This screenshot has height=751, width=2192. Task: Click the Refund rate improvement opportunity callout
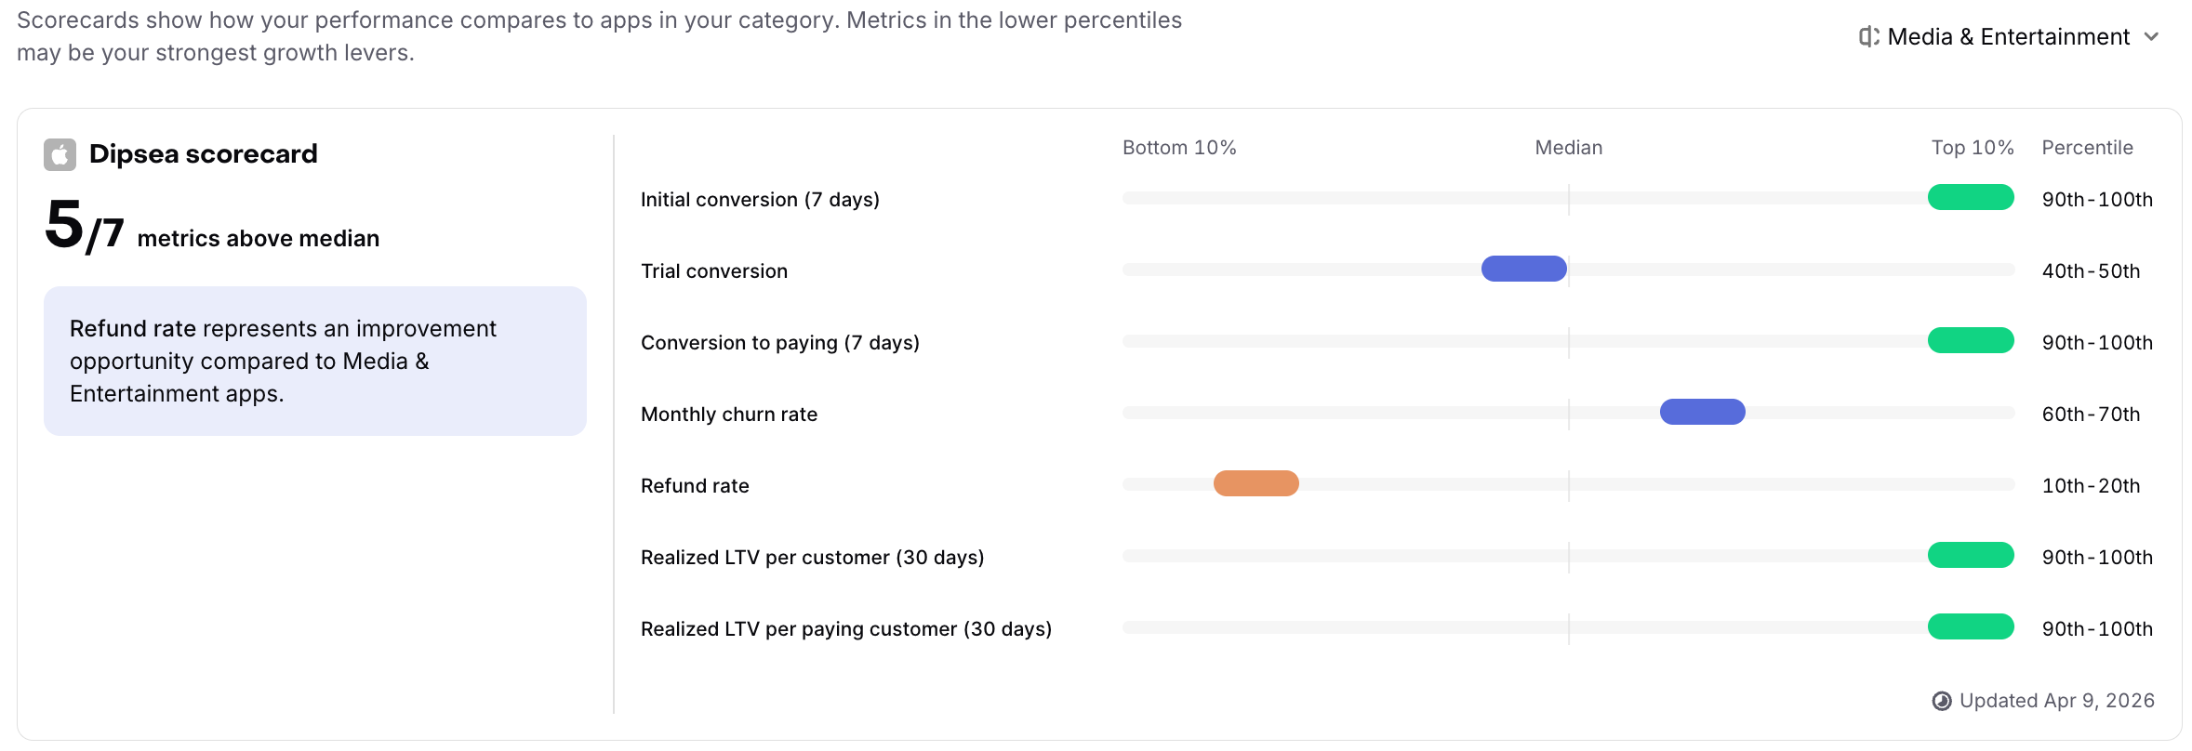(x=314, y=361)
